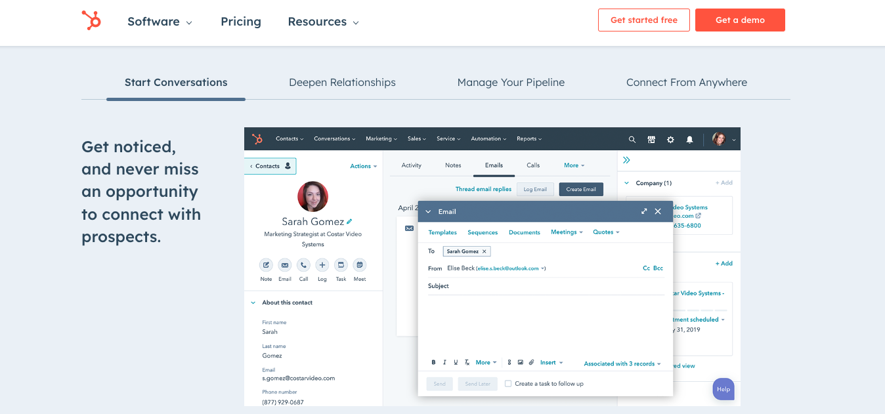Image resolution: width=885 pixels, height=414 pixels.
Task: Open Associated with 3 records dropdown
Action: [x=622, y=363]
